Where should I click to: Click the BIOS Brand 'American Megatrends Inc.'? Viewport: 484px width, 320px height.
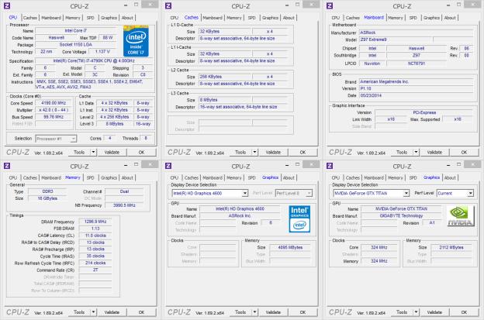(x=416, y=81)
